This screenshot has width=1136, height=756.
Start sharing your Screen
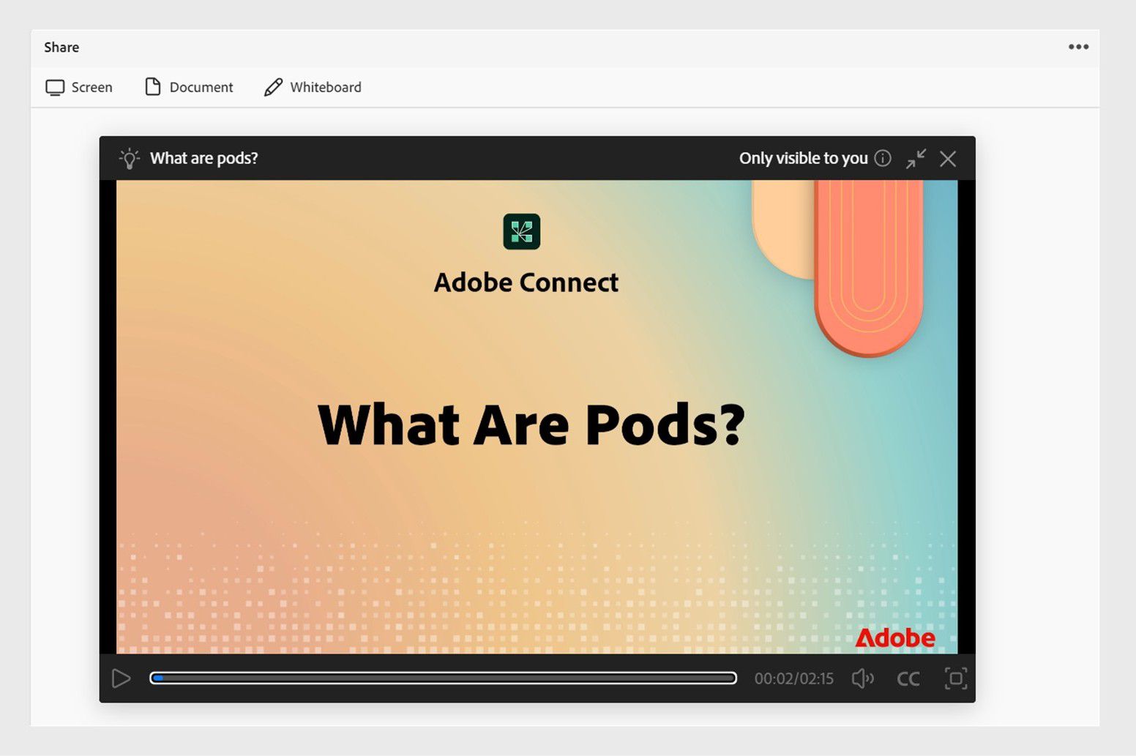pos(79,87)
